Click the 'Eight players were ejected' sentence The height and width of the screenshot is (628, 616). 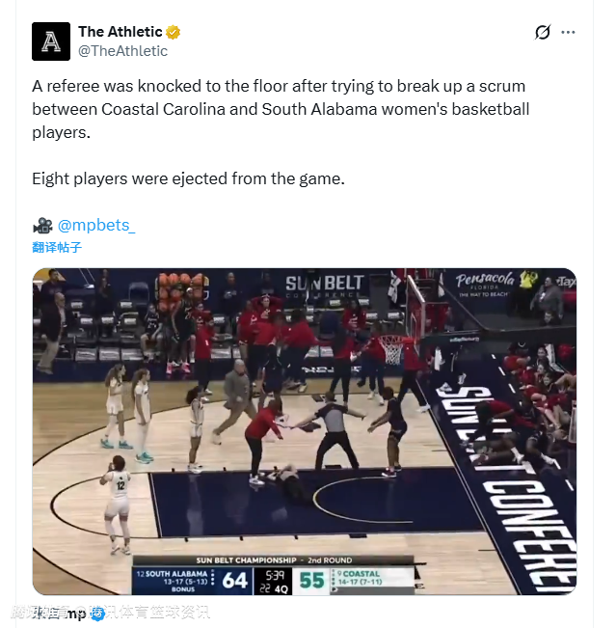(x=188, y=178)
